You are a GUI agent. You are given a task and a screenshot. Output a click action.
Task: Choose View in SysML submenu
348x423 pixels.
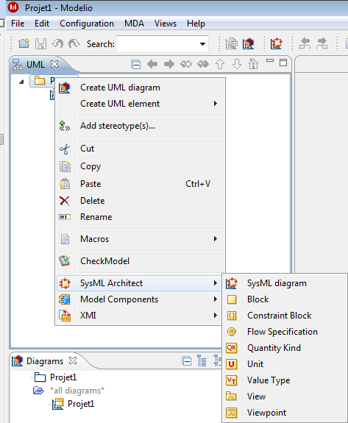285,397
